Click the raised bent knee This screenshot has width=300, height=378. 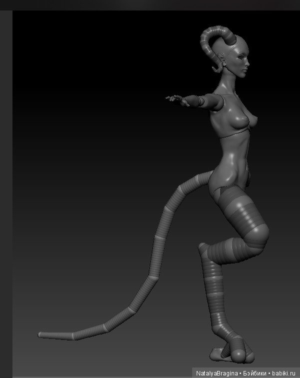coord(260,232)
